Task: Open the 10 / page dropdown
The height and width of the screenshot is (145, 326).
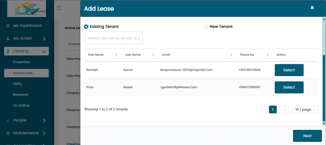Action: click(x=306, y=109)
